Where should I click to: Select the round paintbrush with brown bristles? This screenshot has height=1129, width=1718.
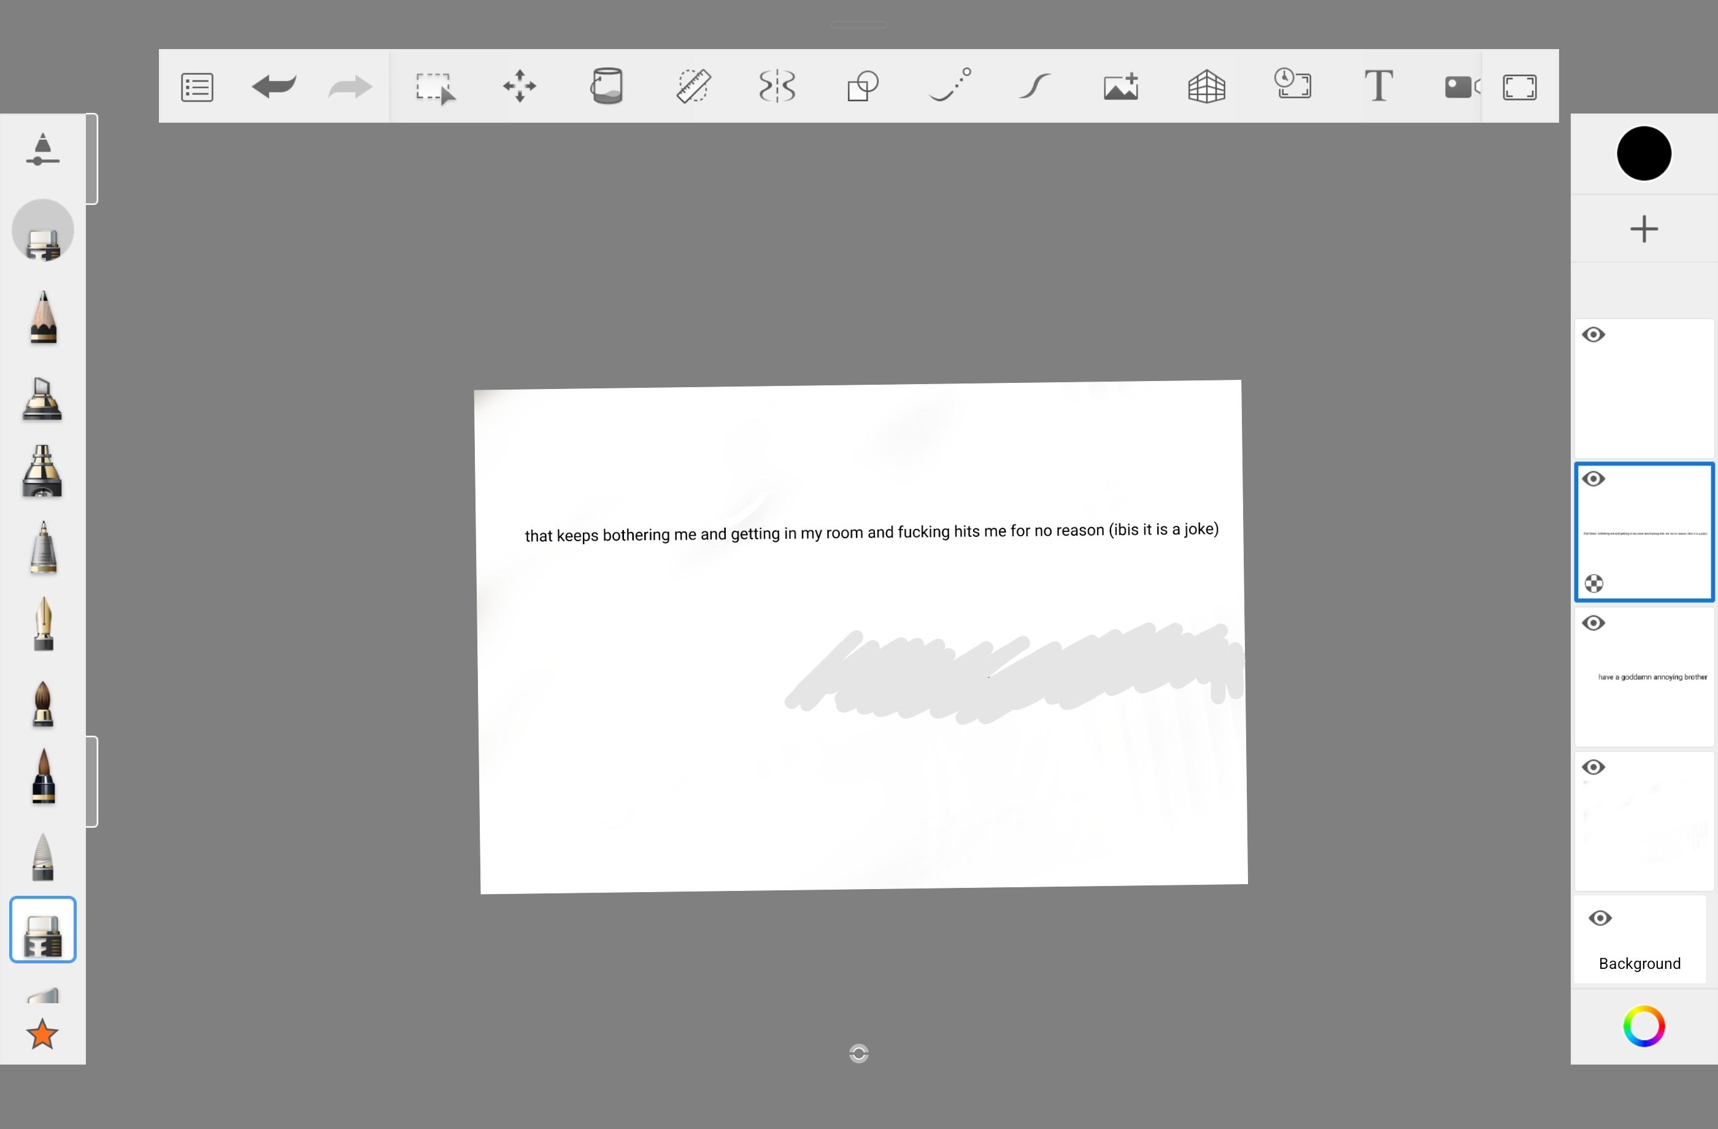point(44,703)
